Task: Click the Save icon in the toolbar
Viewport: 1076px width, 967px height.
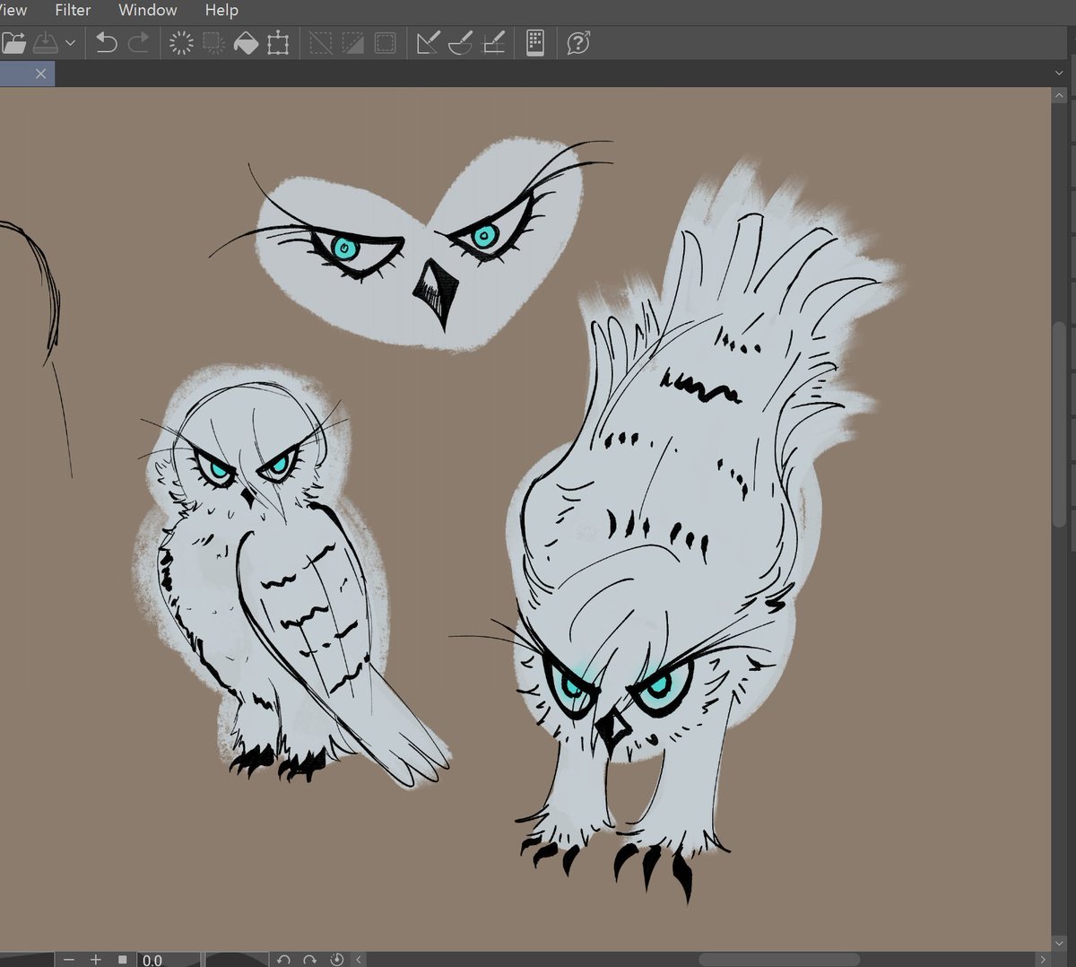Action: (x=45, y=42)
